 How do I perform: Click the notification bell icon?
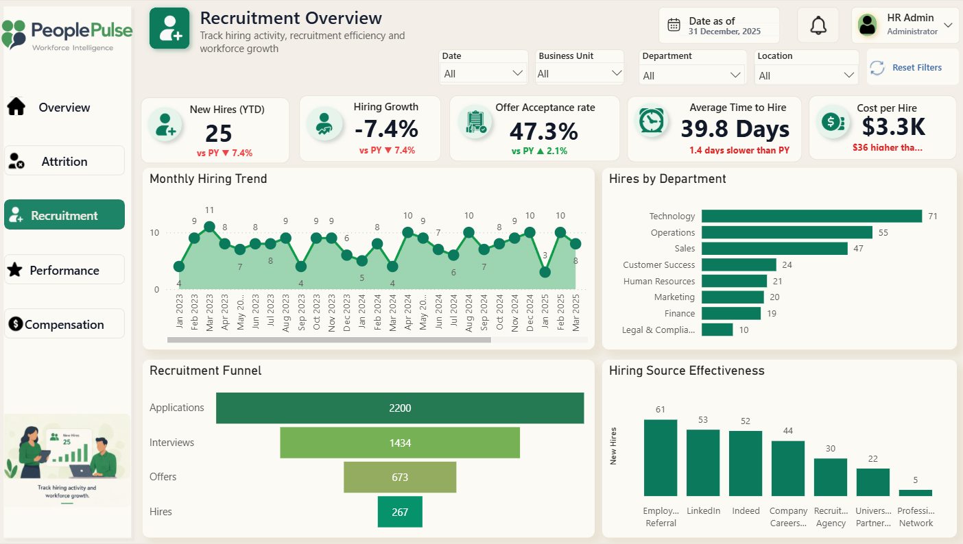818,25
